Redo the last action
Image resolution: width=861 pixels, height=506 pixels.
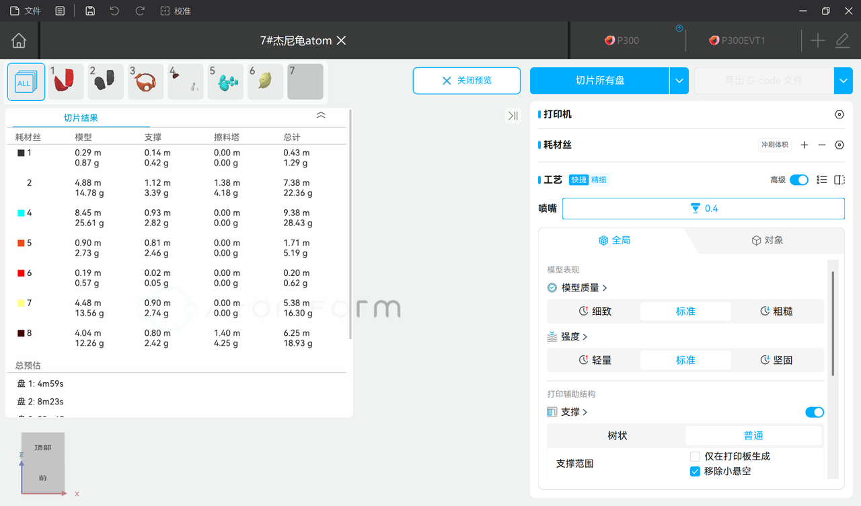140,11
